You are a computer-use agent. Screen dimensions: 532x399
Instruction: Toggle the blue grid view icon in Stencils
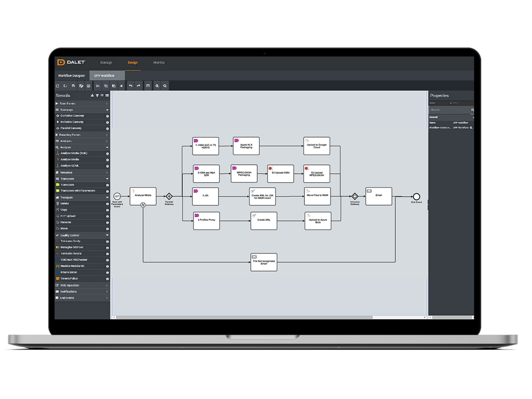tap(102, 96)
